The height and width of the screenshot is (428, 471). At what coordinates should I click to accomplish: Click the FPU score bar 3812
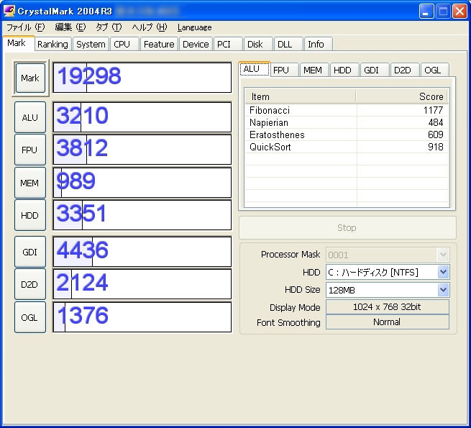tap(142, 150)
